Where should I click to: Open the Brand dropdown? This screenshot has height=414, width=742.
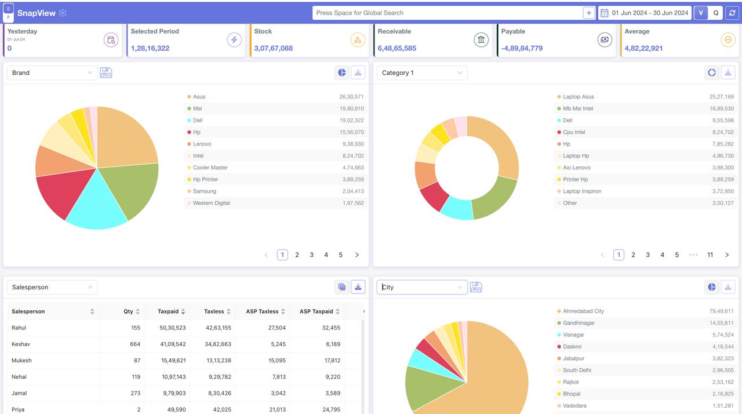52,72
